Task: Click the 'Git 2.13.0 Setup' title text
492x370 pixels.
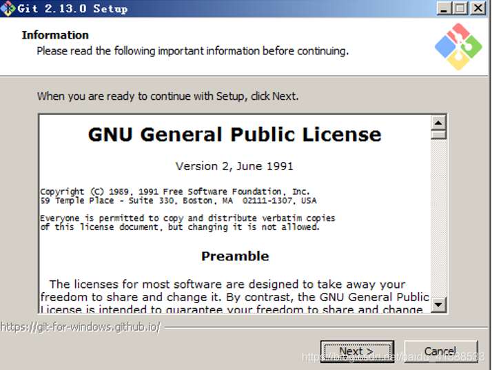Action: [72, 9]
